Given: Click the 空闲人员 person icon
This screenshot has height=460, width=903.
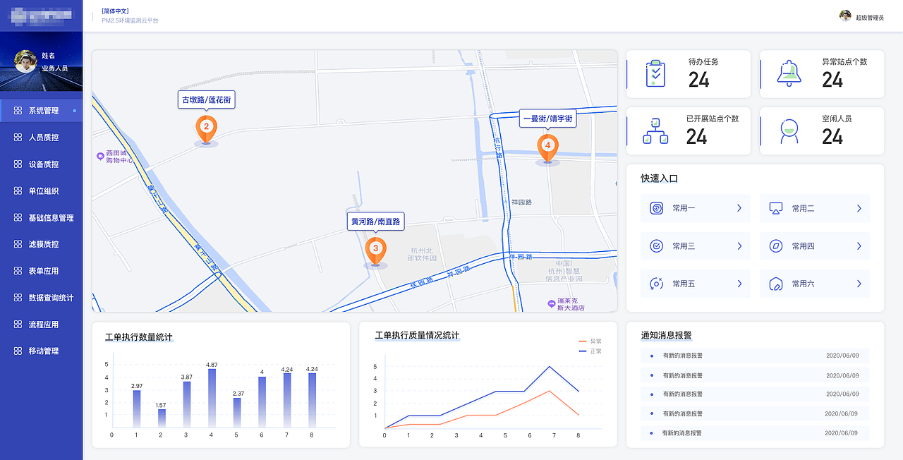Looking at the screenshot, I should click(x=788, y=131).
